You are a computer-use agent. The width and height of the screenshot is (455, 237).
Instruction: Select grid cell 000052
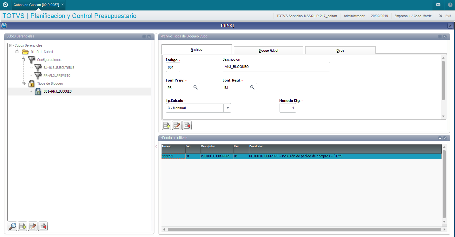click(x=174, y=156)
